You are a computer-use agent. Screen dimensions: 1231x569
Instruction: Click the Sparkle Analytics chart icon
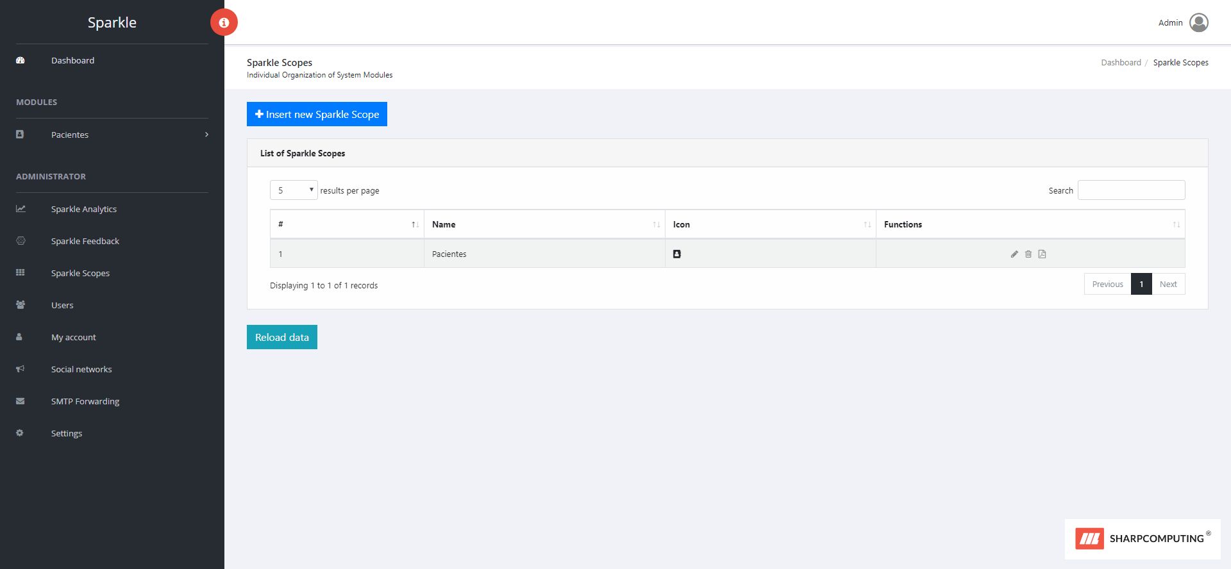(21, 209)
